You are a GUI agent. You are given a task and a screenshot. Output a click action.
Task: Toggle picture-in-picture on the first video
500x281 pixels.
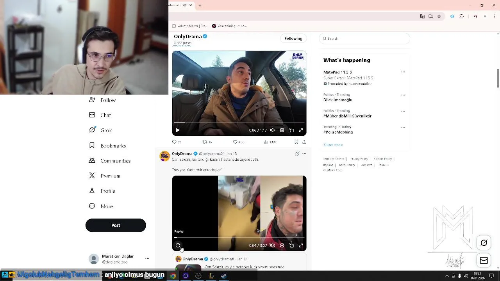[291, 130]
